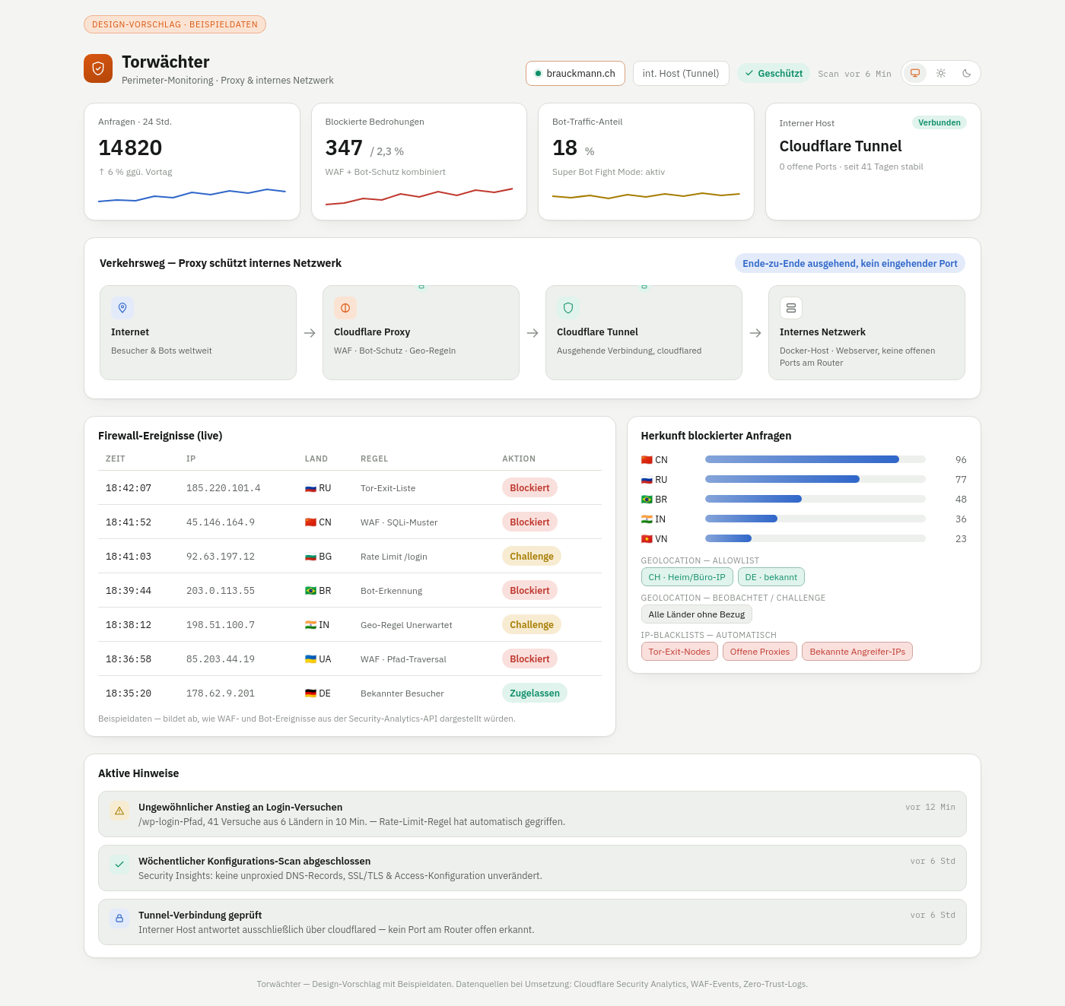Click the checkmark icon for Konfigurations-Scan alert

coord(119,865)
